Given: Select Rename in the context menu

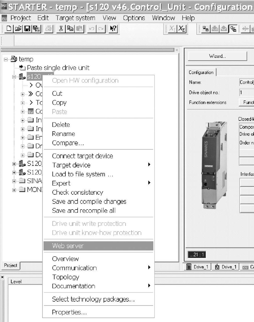Looking at the screenshot, I should tap(98, 134).
